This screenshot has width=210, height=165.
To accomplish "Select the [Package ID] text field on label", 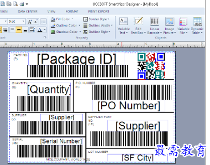I will [x=77, y=59].
